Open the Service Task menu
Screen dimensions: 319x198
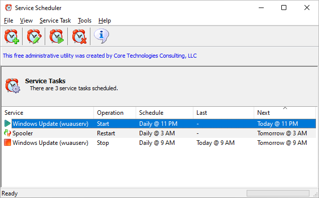pyautogui.click(x=55, y=21)
